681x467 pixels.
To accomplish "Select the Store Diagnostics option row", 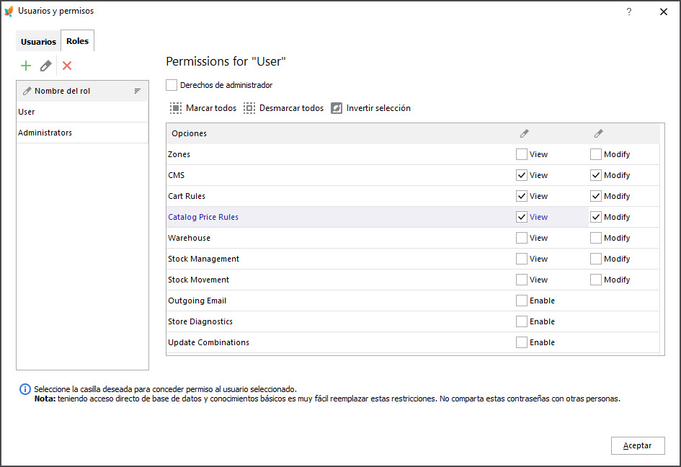I will [413, 321].
